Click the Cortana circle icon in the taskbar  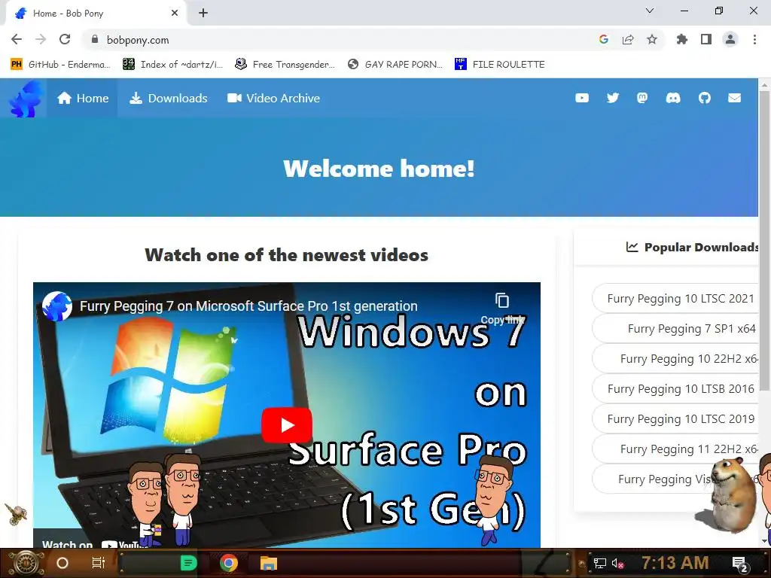click(x=62, y=563)
